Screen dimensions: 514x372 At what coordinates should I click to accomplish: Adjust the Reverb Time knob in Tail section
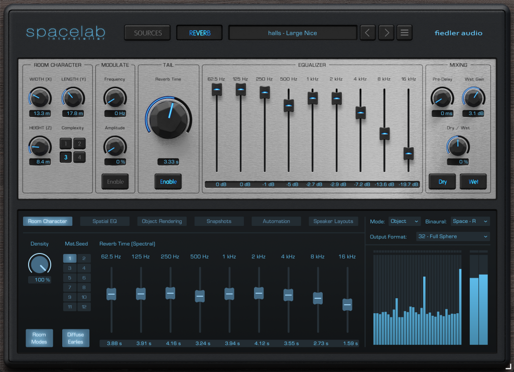click(169, 120)
